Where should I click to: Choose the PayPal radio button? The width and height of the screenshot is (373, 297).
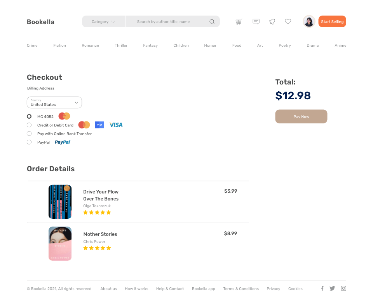[29, 142]
